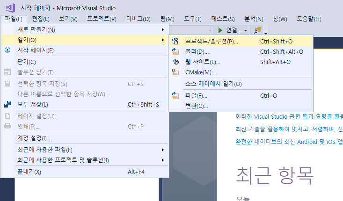The height and width of the screenshot is (201, 343).
Task: Click the open folder icon next to 폴더(D)
Action: 175,51
